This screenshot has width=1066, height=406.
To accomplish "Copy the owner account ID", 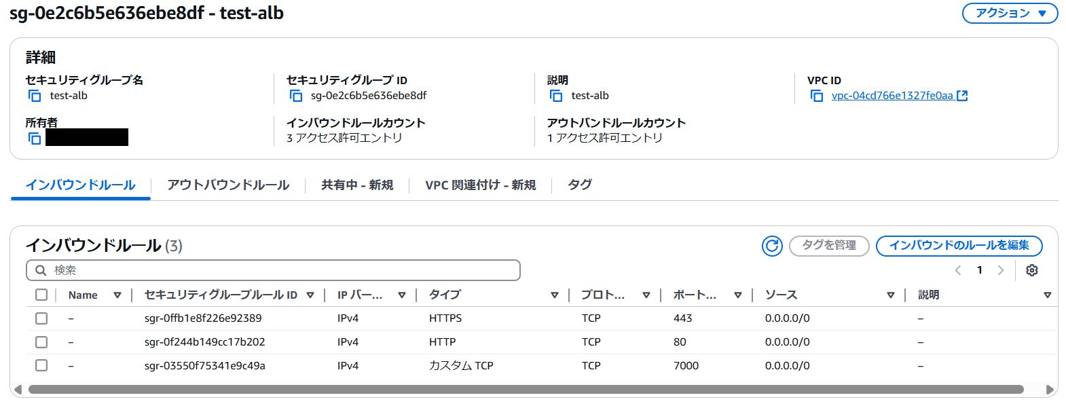I will pos(35,139).
